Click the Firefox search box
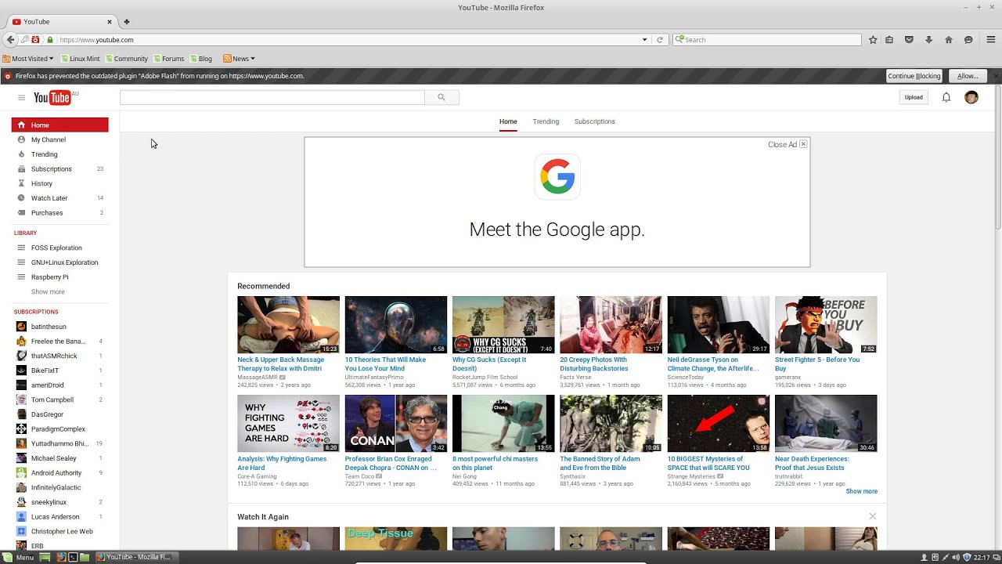This screenshot has height=564, width=1002. coord(767,40)
